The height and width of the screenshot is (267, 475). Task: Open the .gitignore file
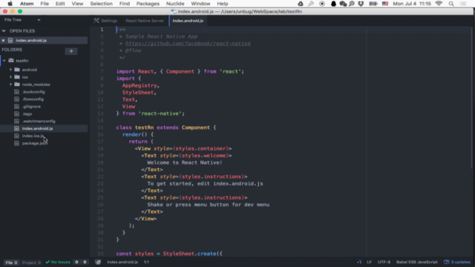click(31, 107)
